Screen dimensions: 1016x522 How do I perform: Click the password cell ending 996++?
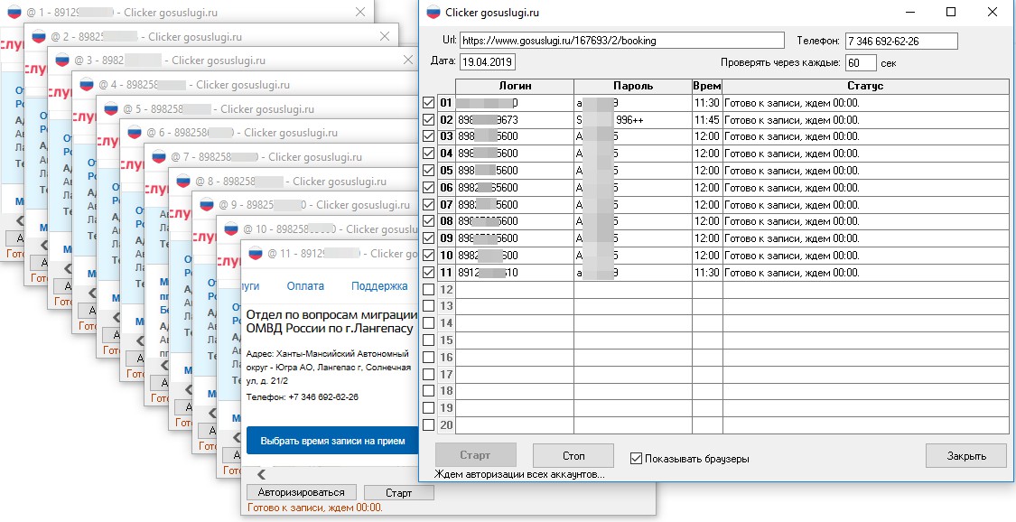click(633, 120)
